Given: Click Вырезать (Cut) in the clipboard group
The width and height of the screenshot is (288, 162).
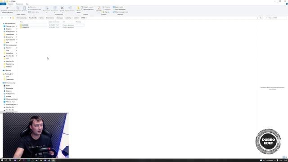Looking at the screenshot, I should (32, 7).
